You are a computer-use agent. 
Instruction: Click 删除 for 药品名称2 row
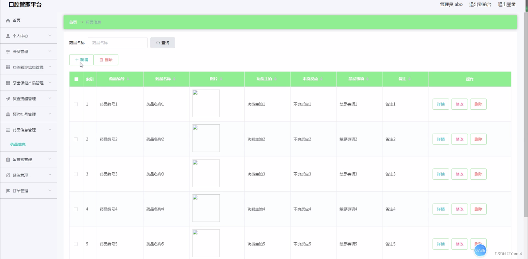tap(478, 139)
